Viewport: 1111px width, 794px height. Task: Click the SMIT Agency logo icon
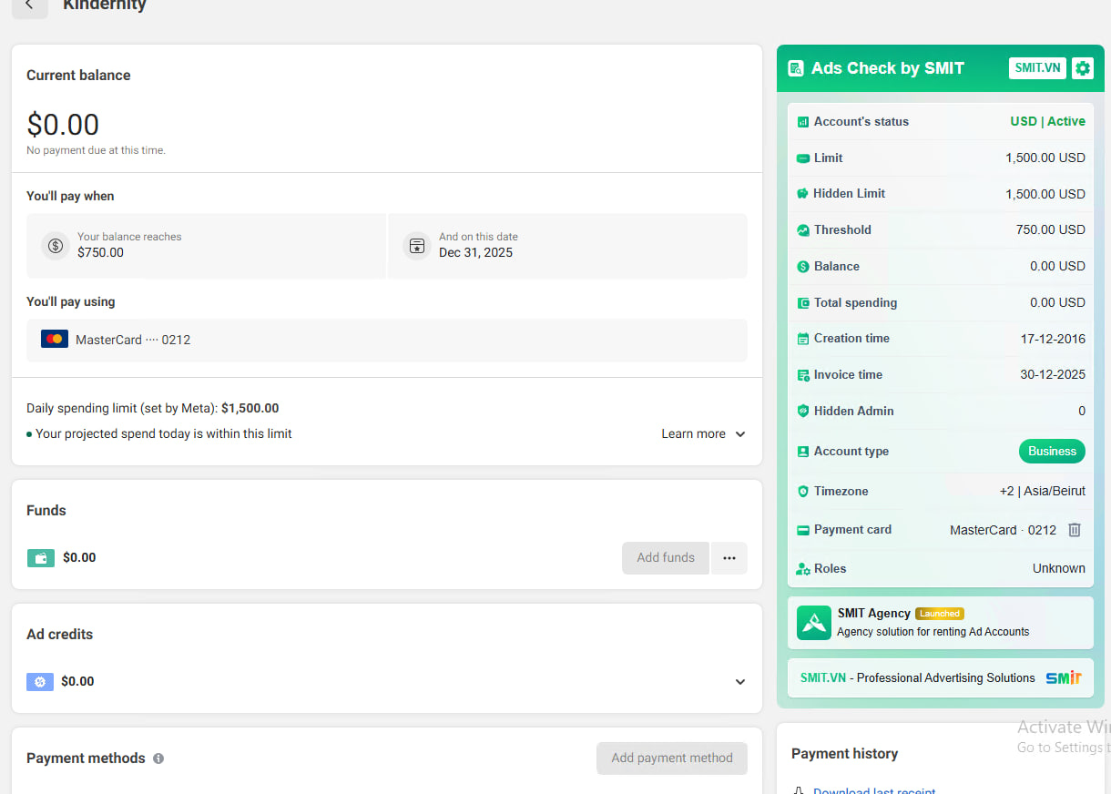814,623
